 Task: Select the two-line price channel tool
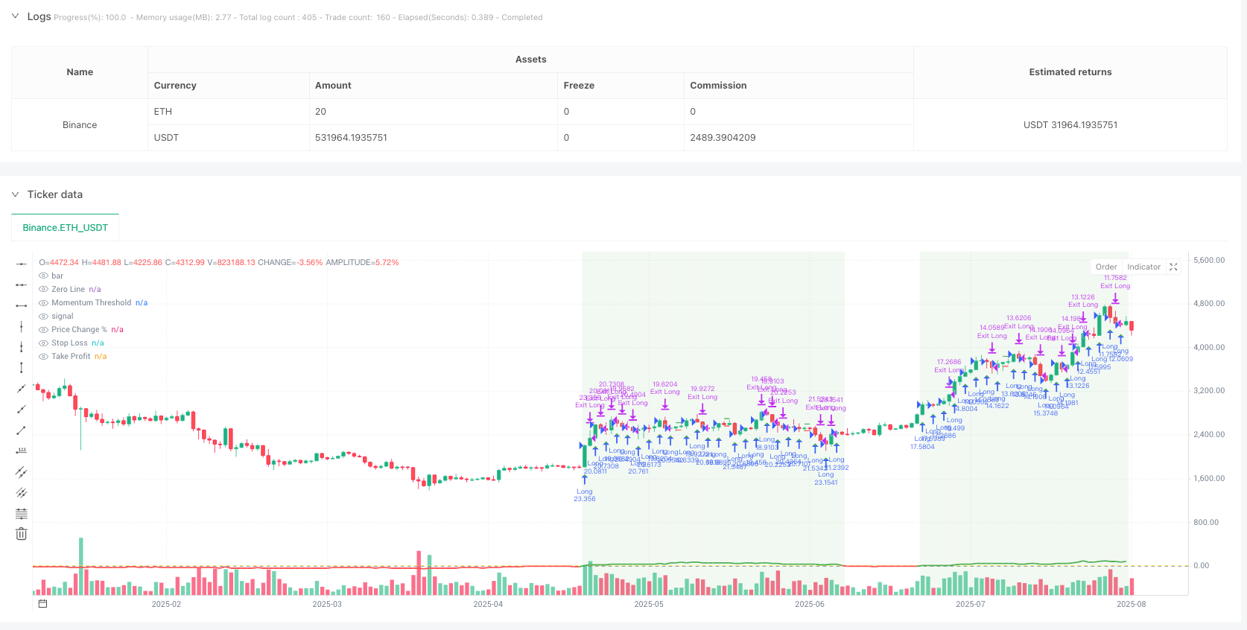click(22, 472)
